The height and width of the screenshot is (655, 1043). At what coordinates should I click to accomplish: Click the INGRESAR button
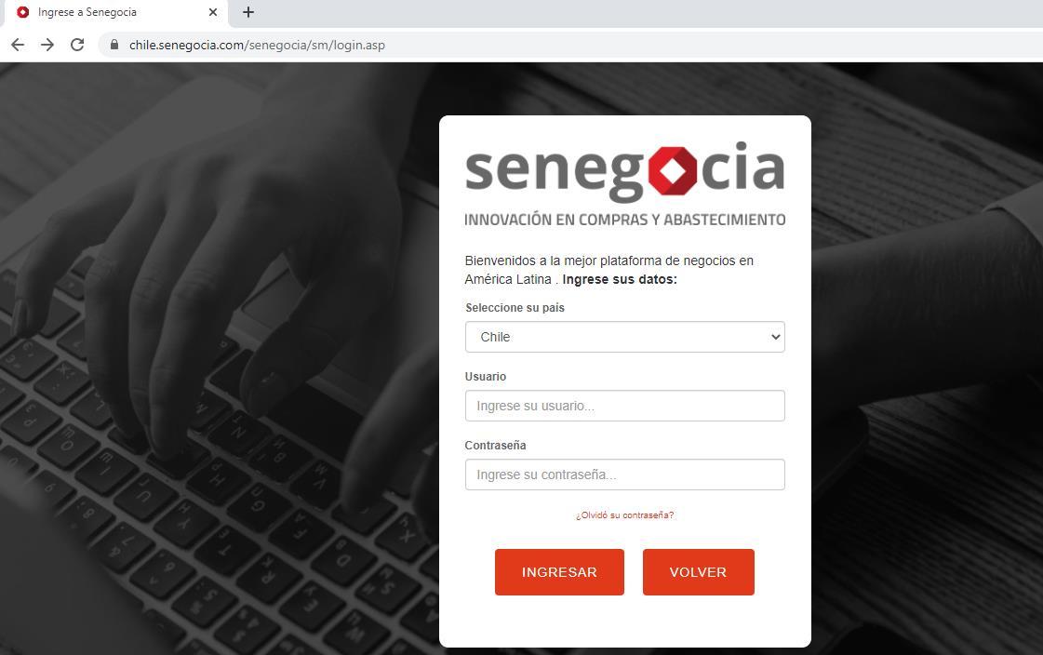click(559, 572)
